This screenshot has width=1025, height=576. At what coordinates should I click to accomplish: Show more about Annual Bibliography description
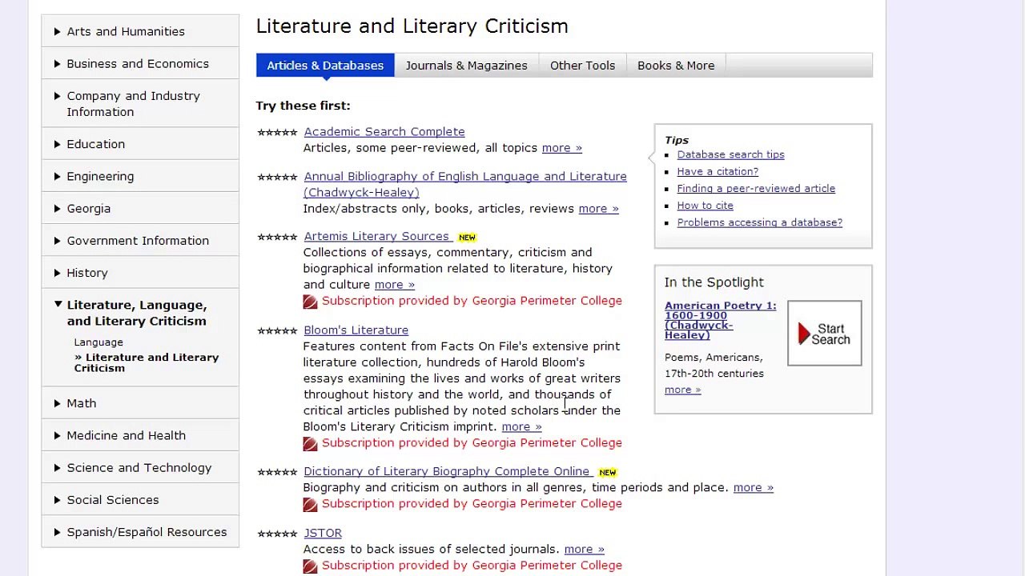coord(598,209)
